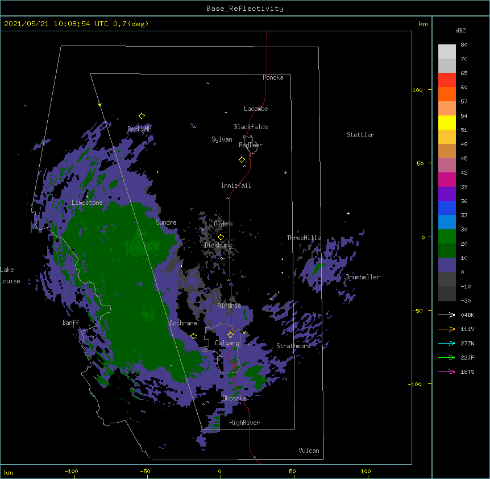Click the Stettler city label
This screenshot has width=490, height=479.
(x=360, y=135)
